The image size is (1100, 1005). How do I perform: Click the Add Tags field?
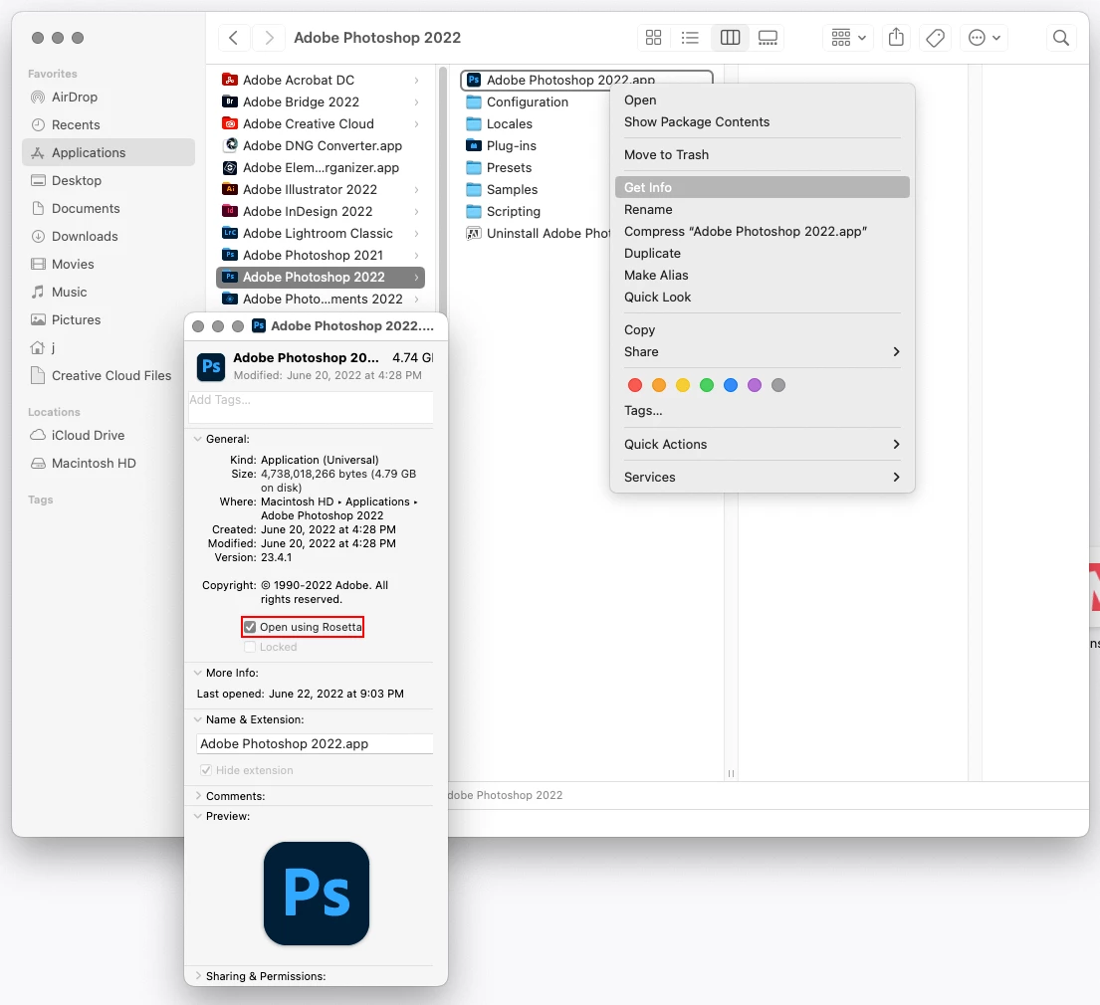pos(310,407)
